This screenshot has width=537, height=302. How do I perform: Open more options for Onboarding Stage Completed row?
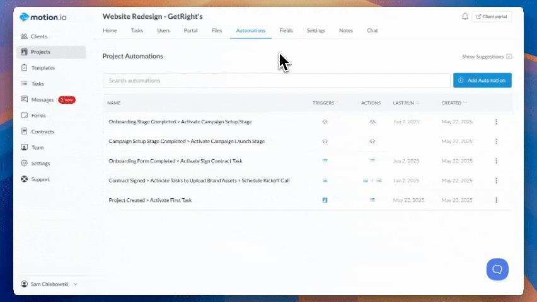(496, 122)
